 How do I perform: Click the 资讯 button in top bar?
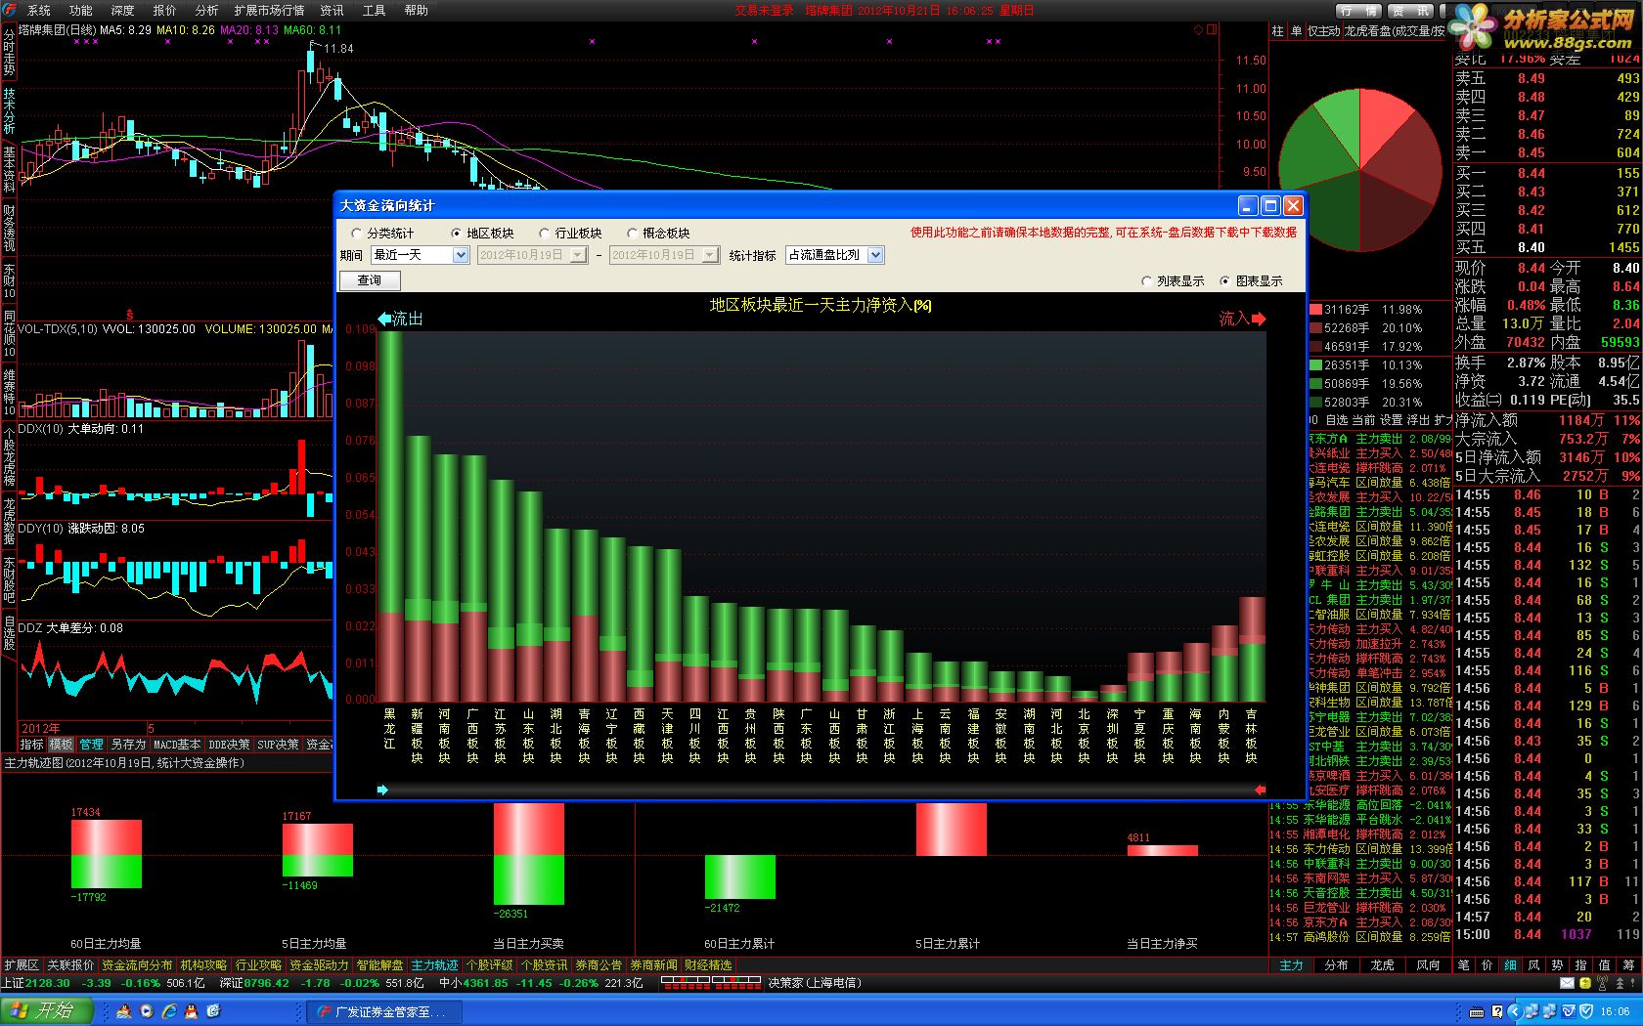pos(1411,11)
